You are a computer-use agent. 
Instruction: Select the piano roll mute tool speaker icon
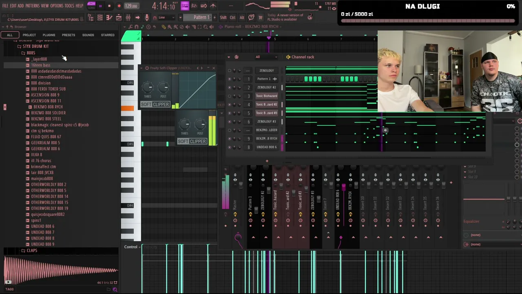[x=188, y=27]
